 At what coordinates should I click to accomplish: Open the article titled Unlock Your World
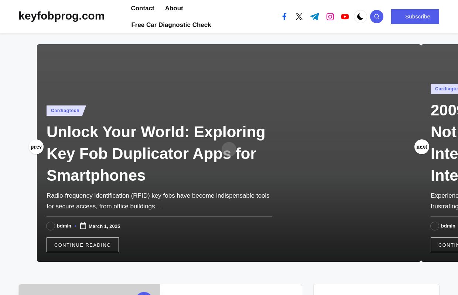coord(156,153)
